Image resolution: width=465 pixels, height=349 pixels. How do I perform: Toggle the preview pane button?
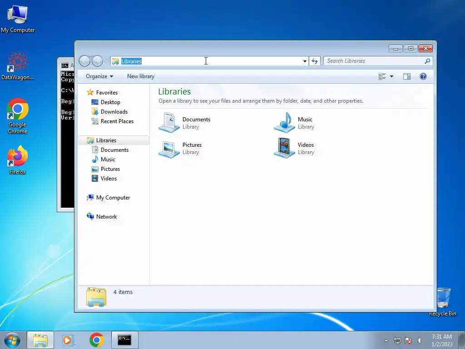[407, 76]
